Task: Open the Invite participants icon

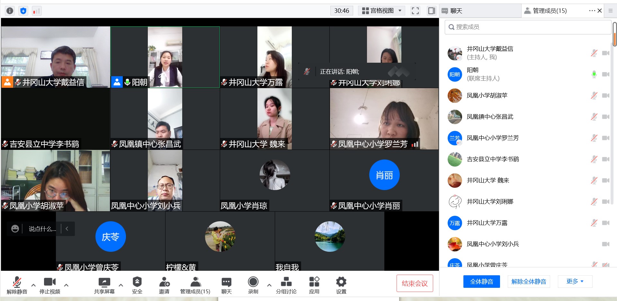Action: pos(164,285)
